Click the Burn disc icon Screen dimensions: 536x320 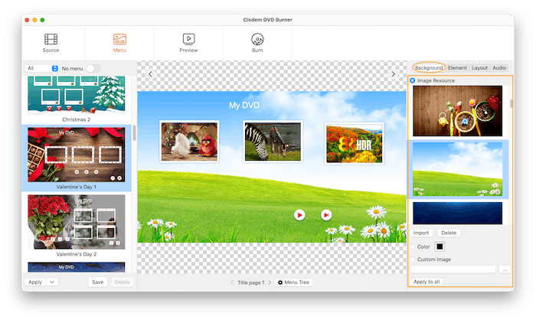coord(257,39)
